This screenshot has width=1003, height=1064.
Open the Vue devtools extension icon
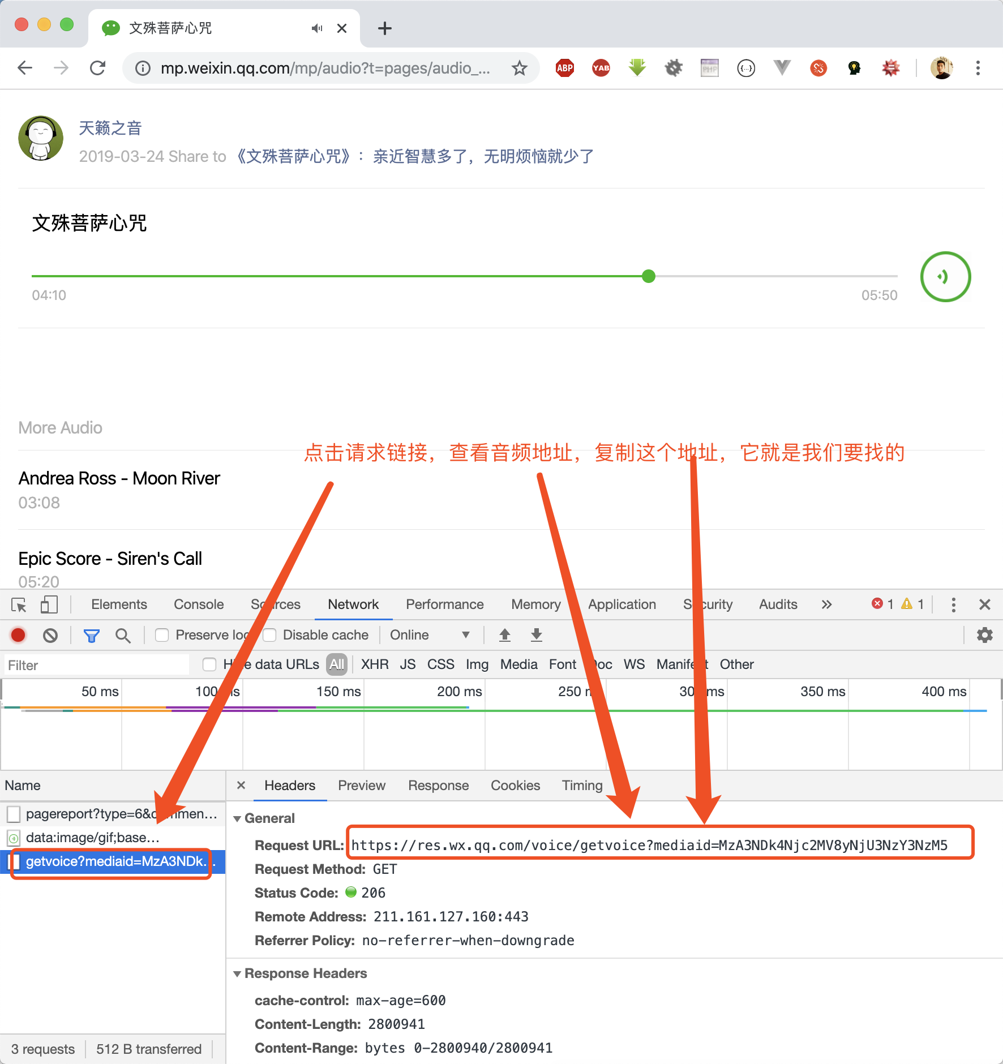(782, 68)
